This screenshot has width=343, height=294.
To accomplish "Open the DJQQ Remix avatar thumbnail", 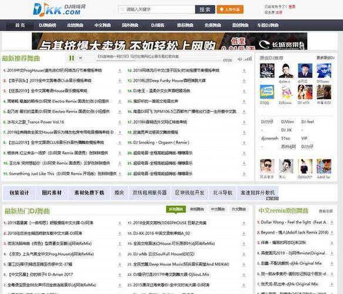I will (267, 92).
